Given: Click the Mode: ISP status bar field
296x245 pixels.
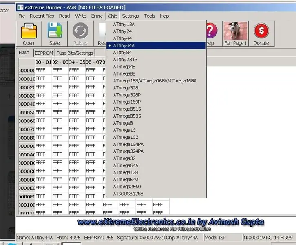Looking at the screenshot, I should [223, 238].
